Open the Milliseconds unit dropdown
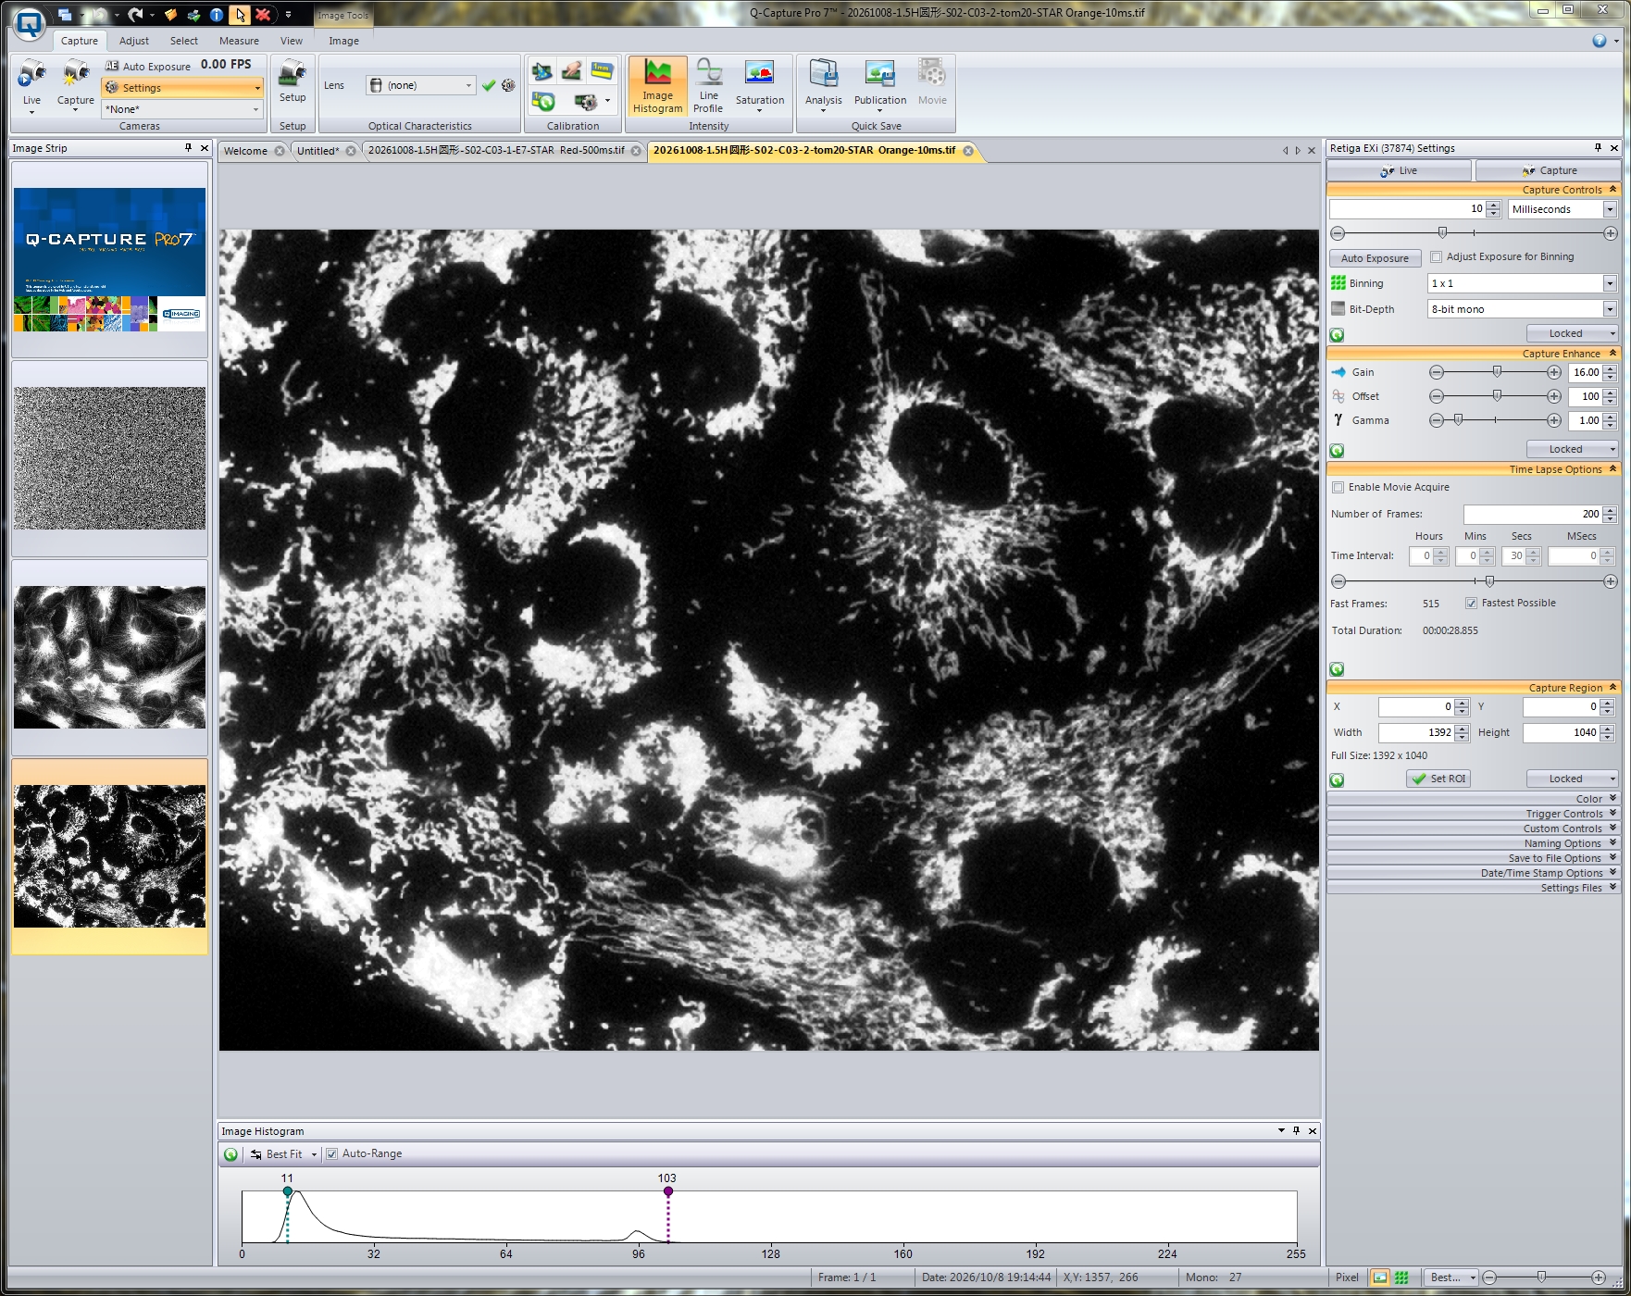This screenshot has width=1631, height=1296. point(1563,209)
